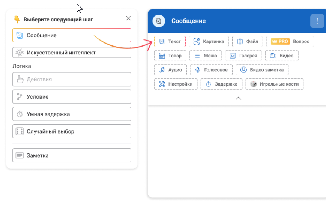Click the Галерея pictures icon
326x203 pixels.
[233, 56]
